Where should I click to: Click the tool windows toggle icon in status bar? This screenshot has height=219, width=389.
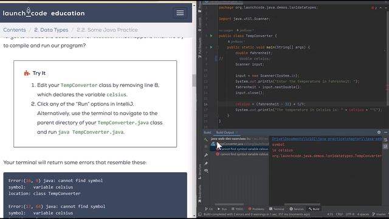[200, 214]
